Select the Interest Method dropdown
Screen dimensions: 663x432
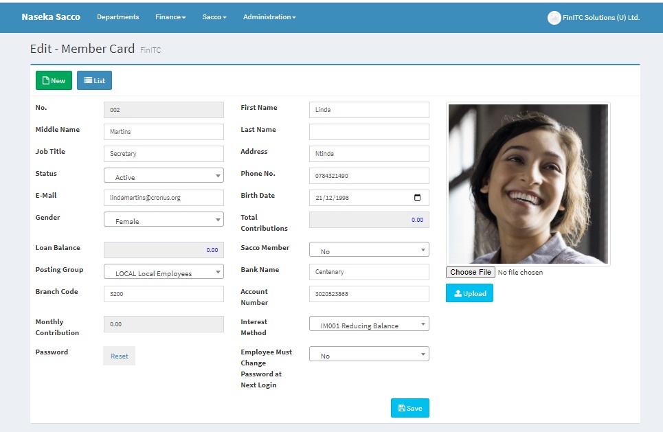(x=369, y=325)
